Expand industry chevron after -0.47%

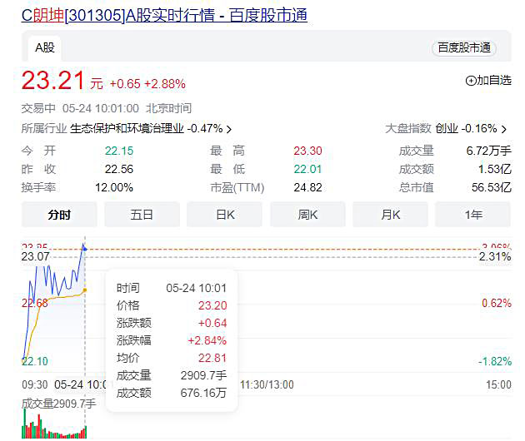(228, 129)
